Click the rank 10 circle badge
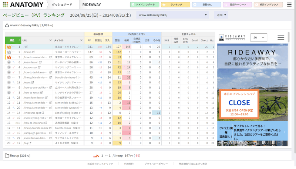Screen dimensions: 296x169 (9, 93)
